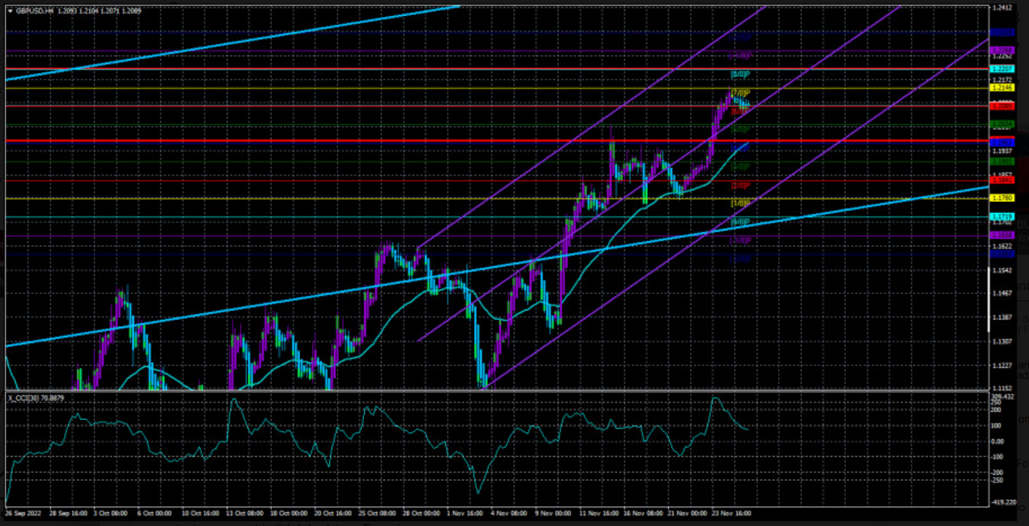Select the yellow [1/8]P Murray level label
Screen dimensions: 1029x526
click(740, 204)
